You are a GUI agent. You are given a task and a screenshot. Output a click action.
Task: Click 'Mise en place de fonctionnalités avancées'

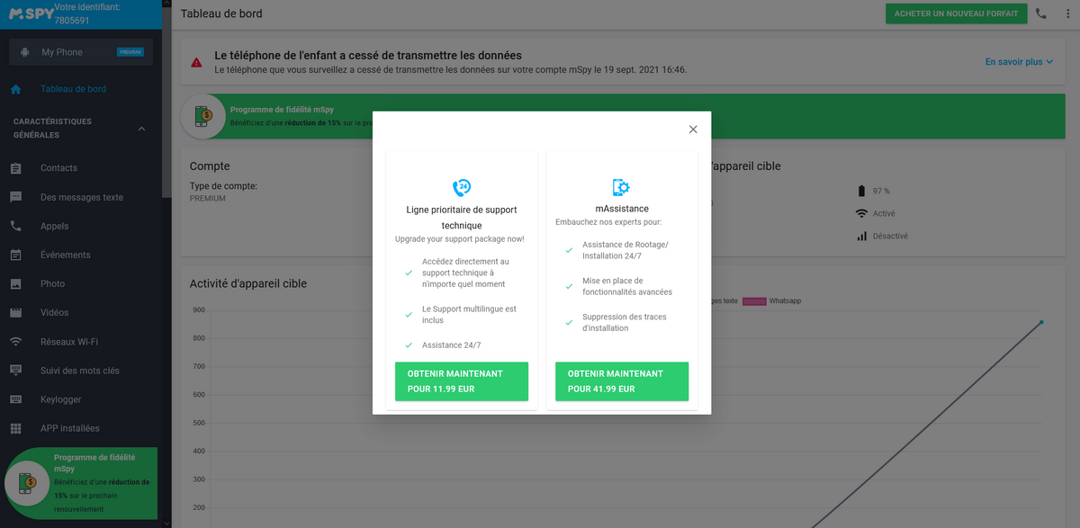coord(627,286)
